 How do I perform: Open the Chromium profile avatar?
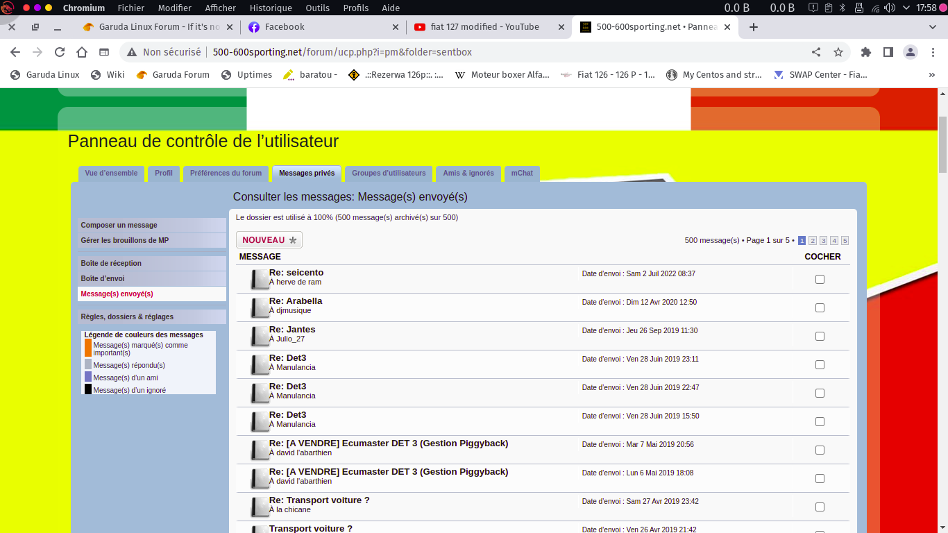(910, 52)
